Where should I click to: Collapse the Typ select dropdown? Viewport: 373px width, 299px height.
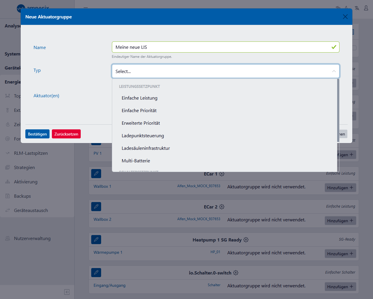pyautogui.click(x=334, y=71)
